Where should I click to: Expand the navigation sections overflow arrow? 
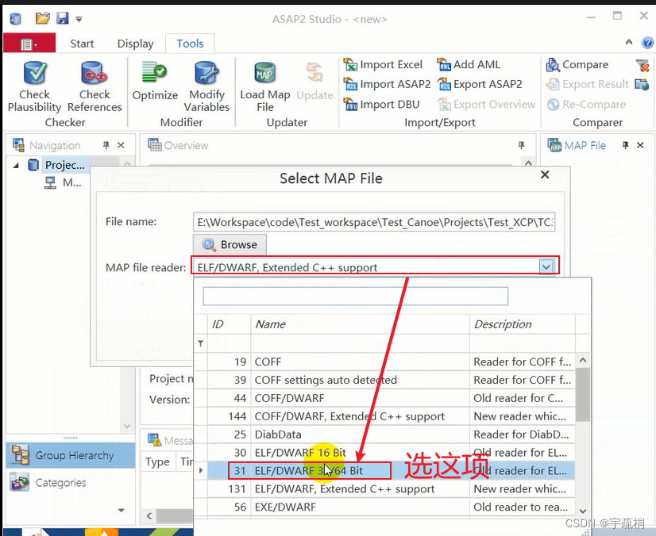(x=122, y=510)
